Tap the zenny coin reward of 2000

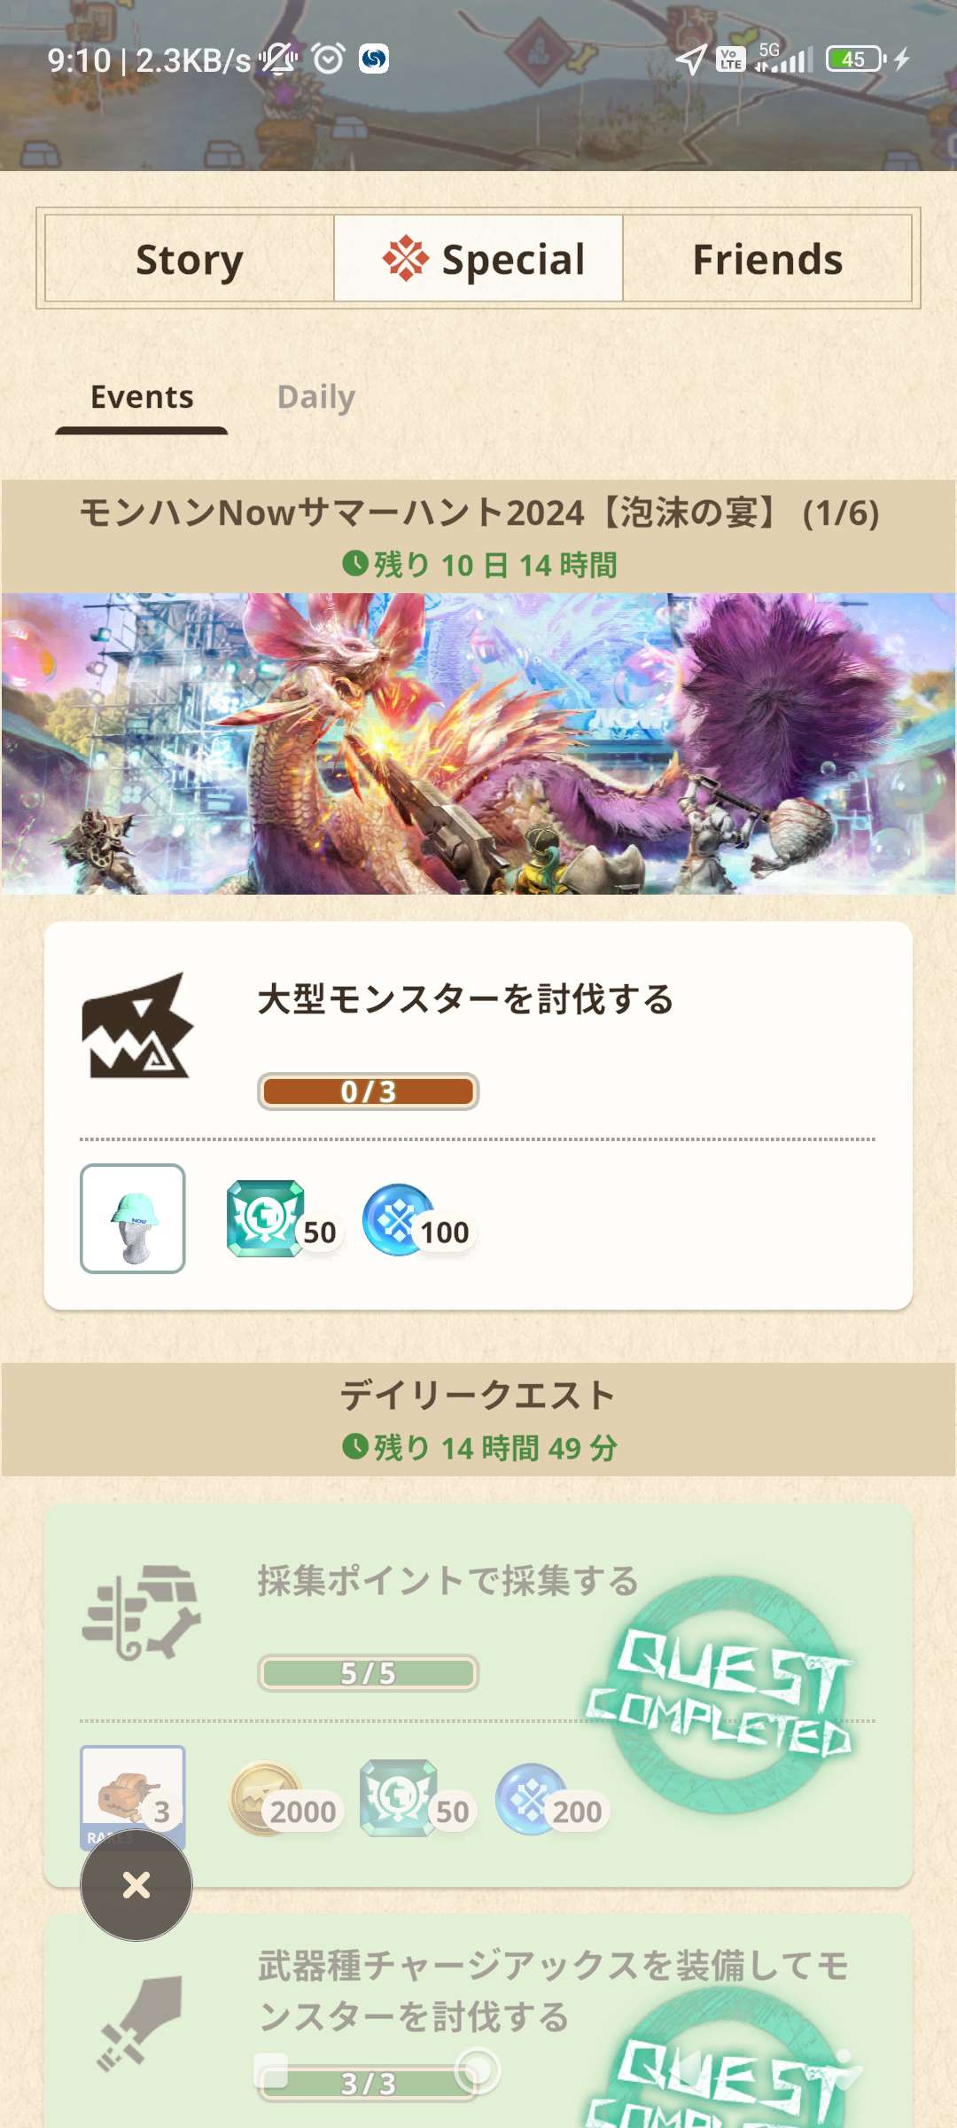[x=284, y=1799]
